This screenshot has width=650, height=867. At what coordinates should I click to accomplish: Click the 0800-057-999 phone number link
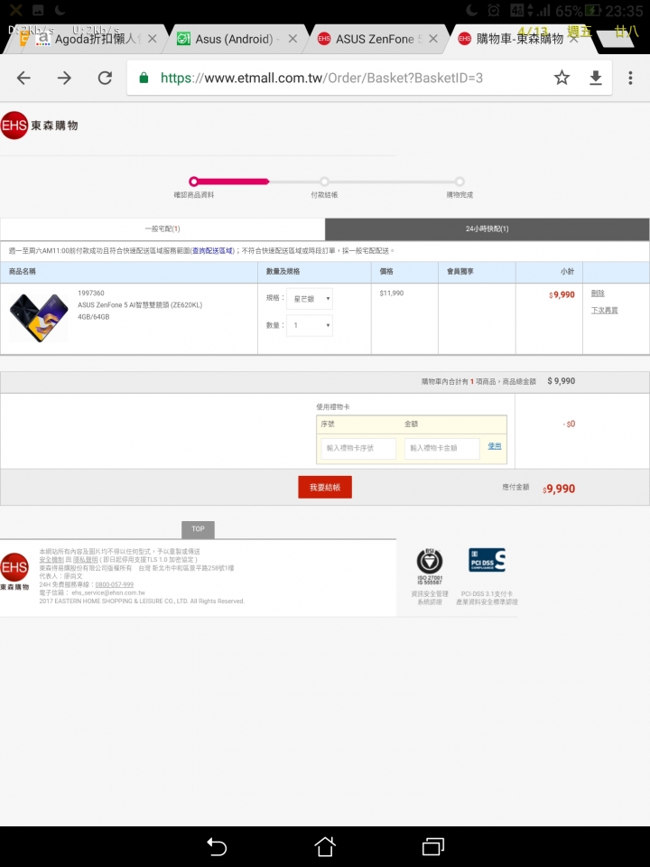[115, 584]
